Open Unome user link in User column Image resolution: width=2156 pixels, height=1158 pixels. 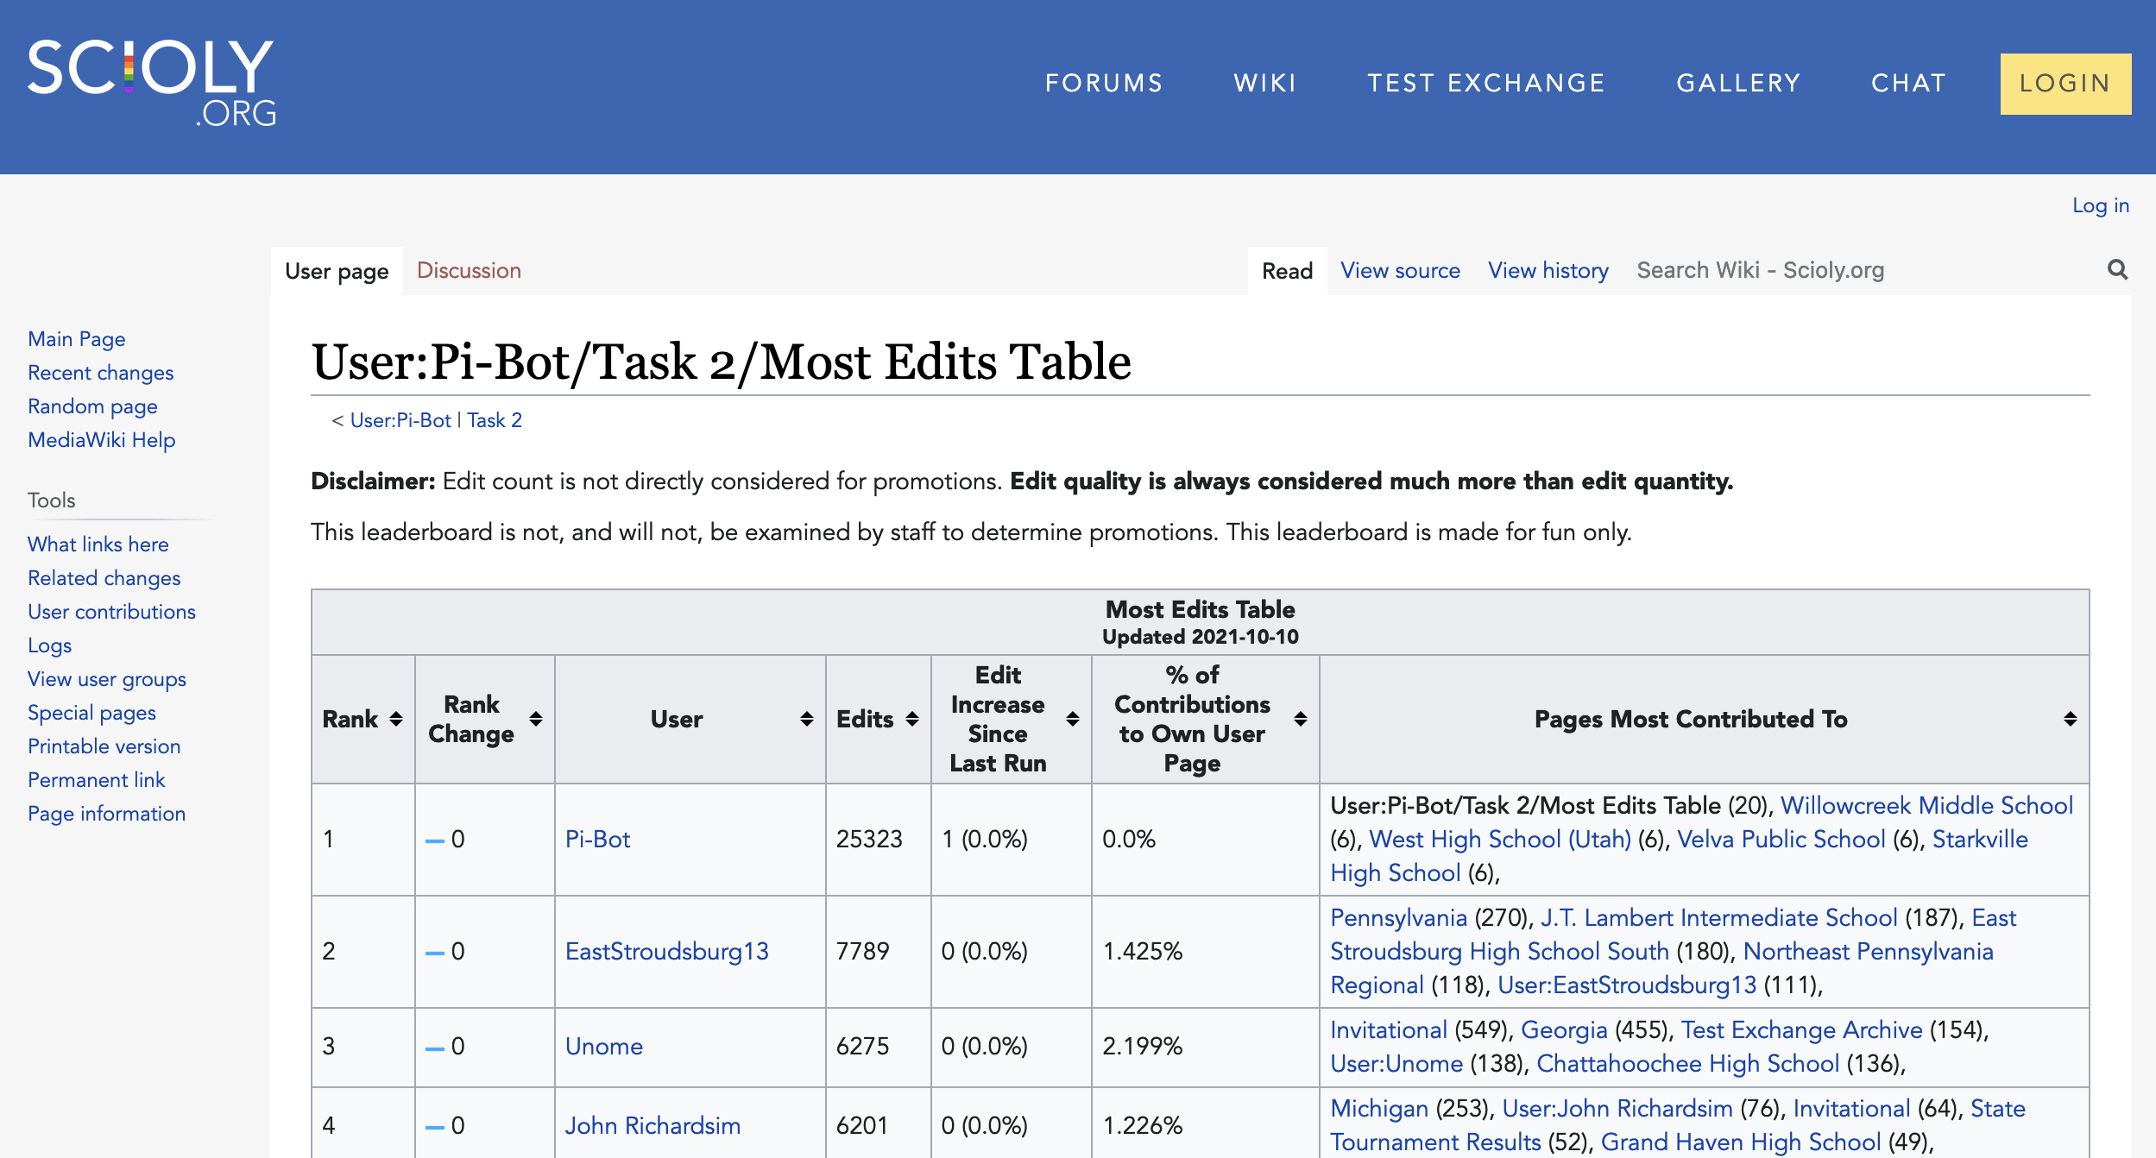coord(603,1047)
